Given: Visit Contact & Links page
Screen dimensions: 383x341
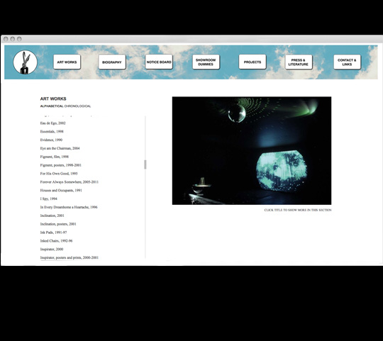Looking at the screenshot, I should [x=347, y=62].
